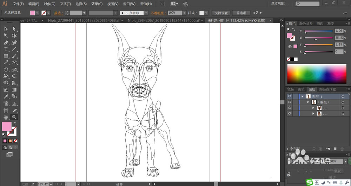The image size is (351, 186).
Task: Open the 文件(F) menu
Action: 18,4
